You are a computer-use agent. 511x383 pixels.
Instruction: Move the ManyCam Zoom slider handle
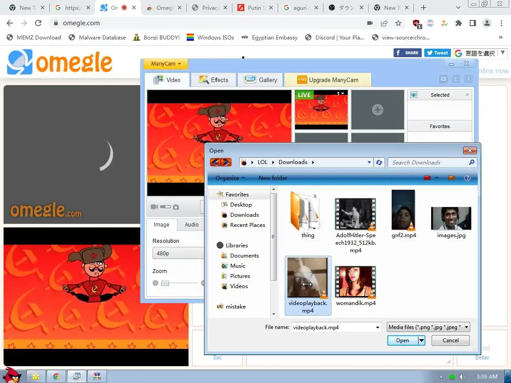point(165,283)
